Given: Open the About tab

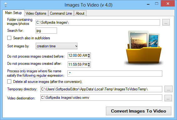Looking at the screenshot, I should 80,13.
